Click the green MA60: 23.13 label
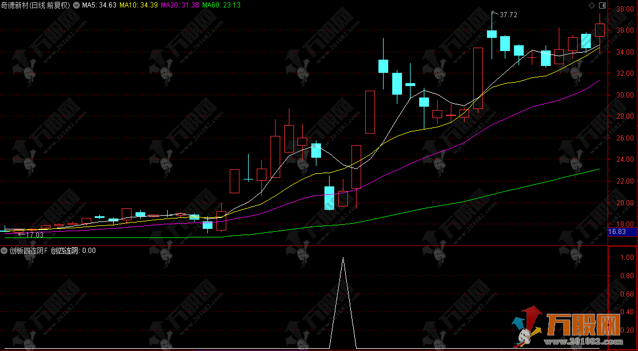 coord(222,5)
